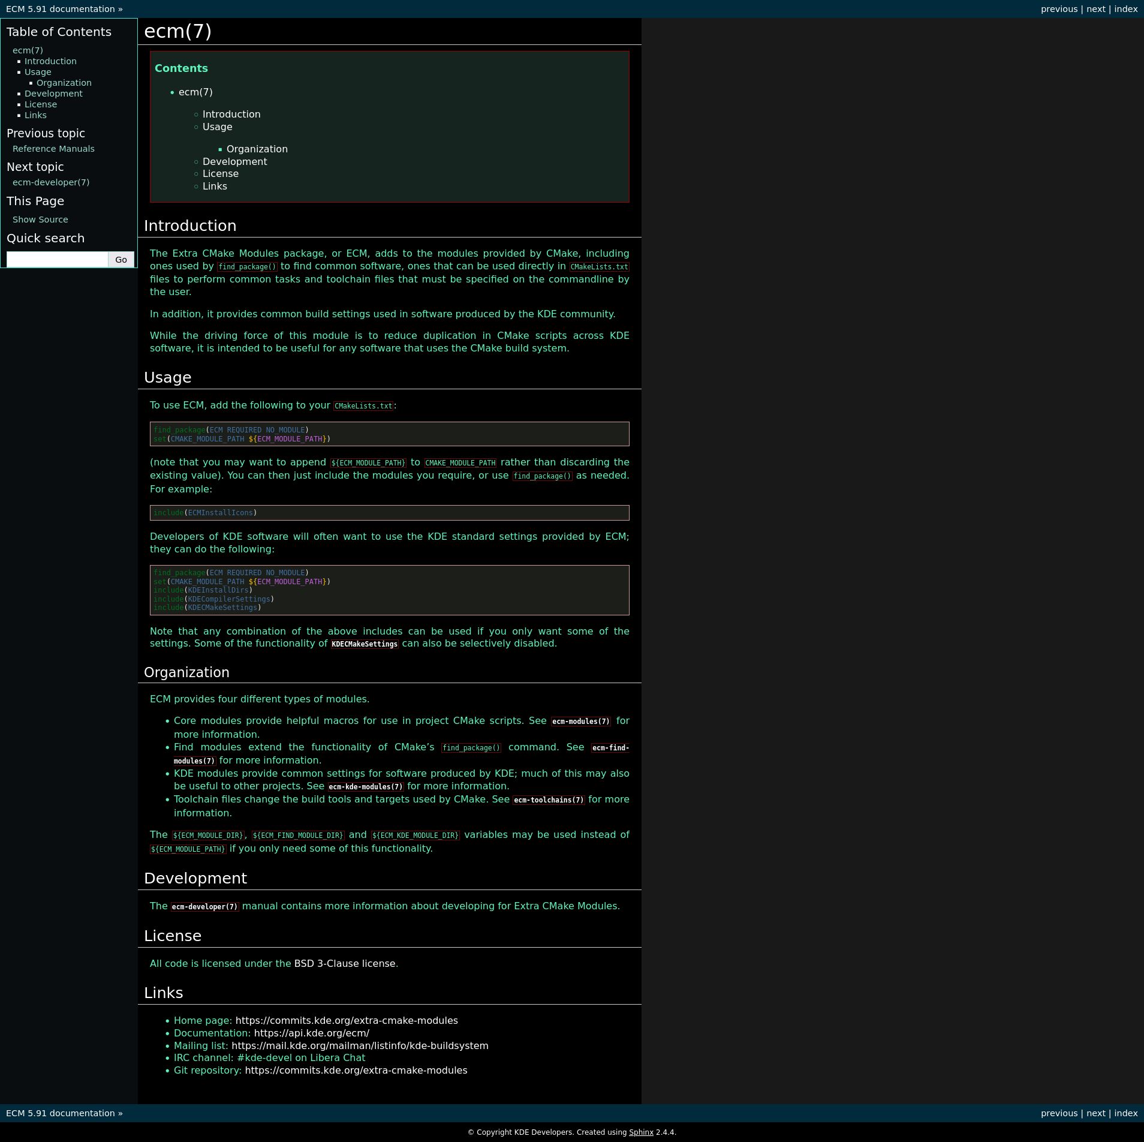Click 'index' in the bottom navigation bar
Screen dimensions: 1144x1142
[x=1125, y=1114]
